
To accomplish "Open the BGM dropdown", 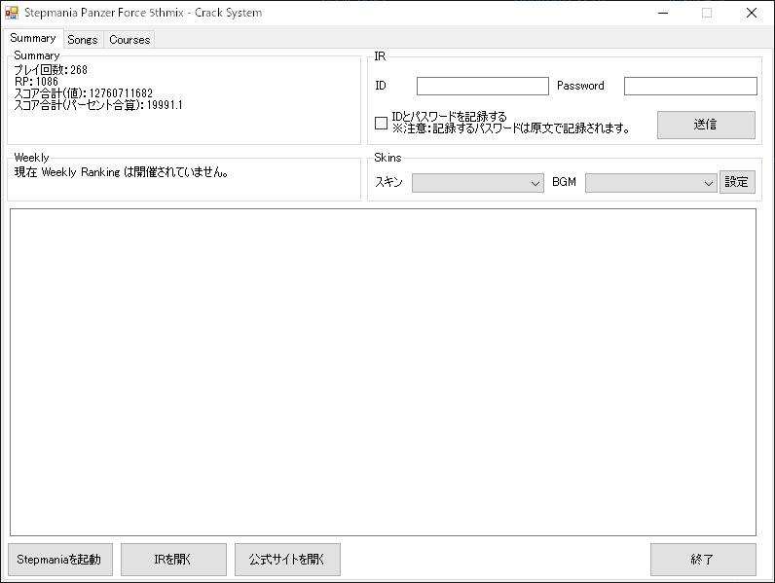I will pyautogui.click(x=650, y=183).
